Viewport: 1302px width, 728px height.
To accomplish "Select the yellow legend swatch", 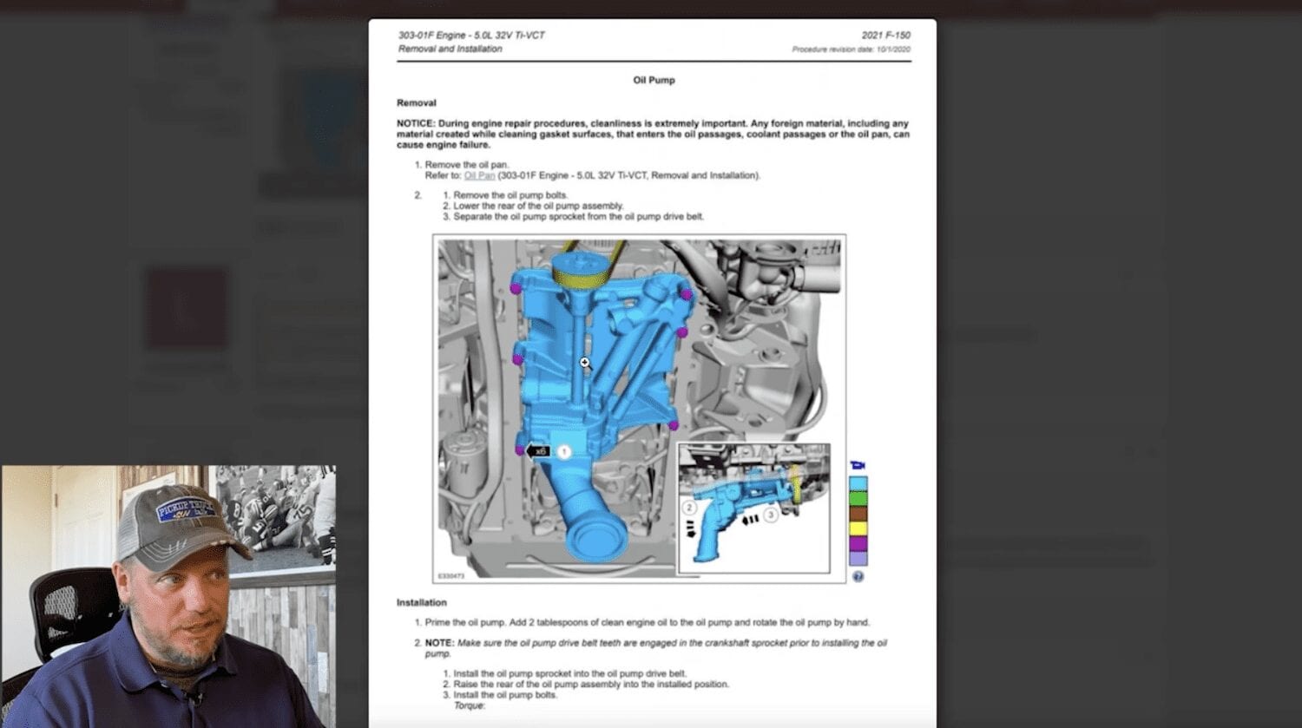I will [x=858, y=528].
